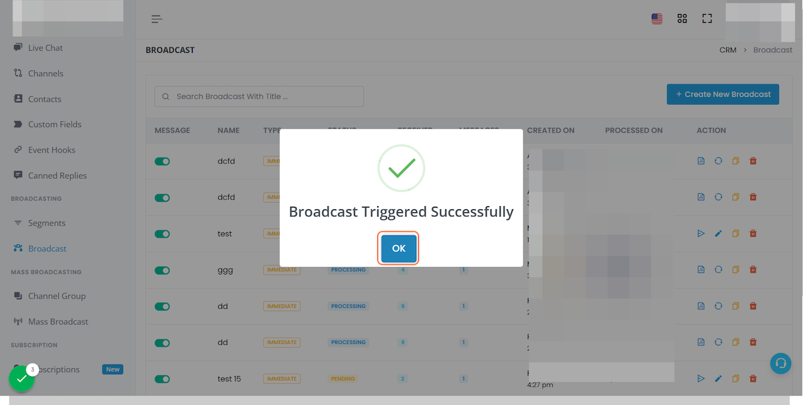Copy the test 15 broadcast row

735,379
